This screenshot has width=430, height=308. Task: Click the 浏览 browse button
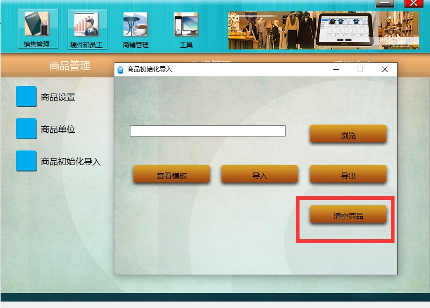[x=348, y=134]
